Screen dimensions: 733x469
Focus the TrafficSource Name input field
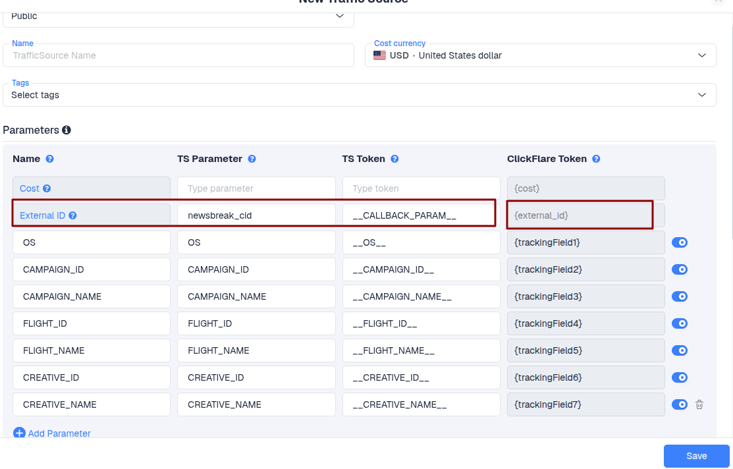(x=178, y=55)
